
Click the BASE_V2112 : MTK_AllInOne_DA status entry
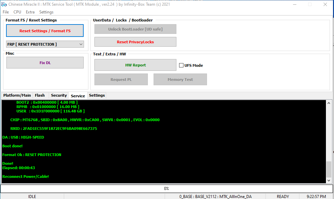point(215,196)
